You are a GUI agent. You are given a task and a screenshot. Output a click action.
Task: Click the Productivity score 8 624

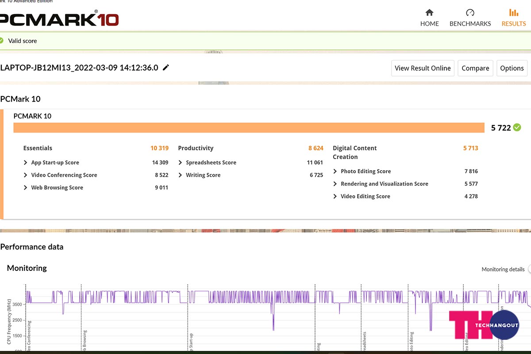click(x=316, y=148)
